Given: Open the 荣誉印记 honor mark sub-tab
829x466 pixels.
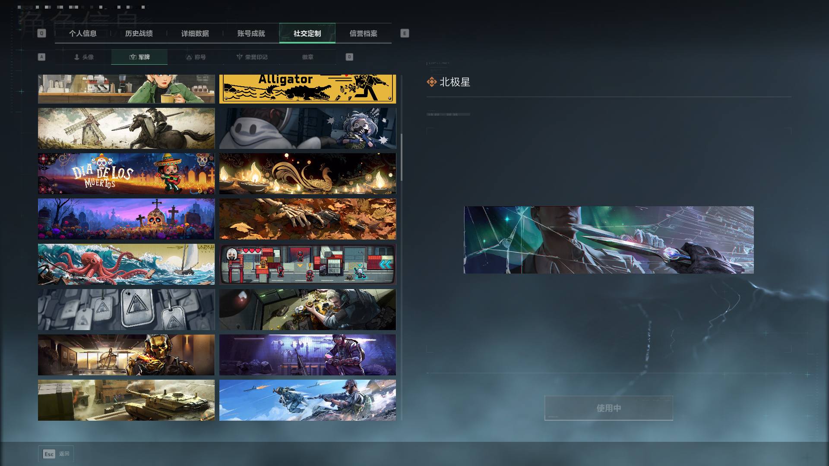Looking at the screenshot, I should click(x=252, y=57).
